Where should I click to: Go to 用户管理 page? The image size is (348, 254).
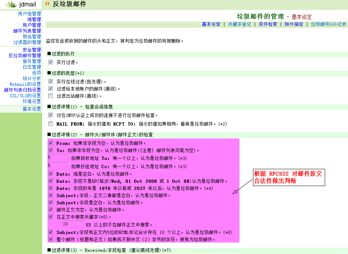pyautogui.click(x=32, y=25)
